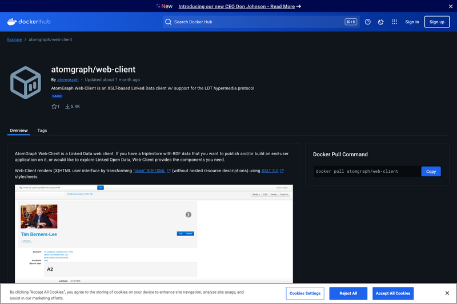
Task: Open the "plain" RDF/XML link
Action: click(149, 171)
